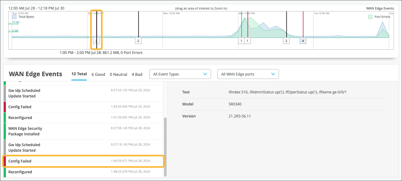Select Gw Idp Scheduled Update Started Jul 29
Viewport: 402px width, 181px height.
pyautogui.click(x=83, y=93)
